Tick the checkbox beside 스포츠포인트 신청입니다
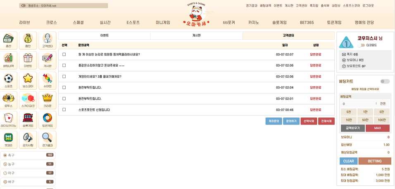Image resolution: width=395 pixels, height=189 pixels. pyautogui.click(x=64, y=110)
